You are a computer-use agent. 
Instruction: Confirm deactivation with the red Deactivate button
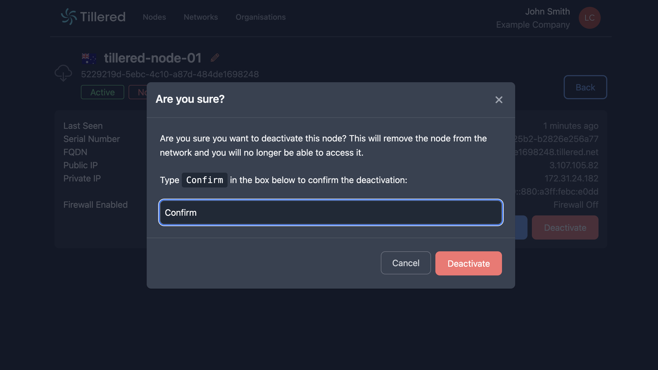click(x=468, y=263)
